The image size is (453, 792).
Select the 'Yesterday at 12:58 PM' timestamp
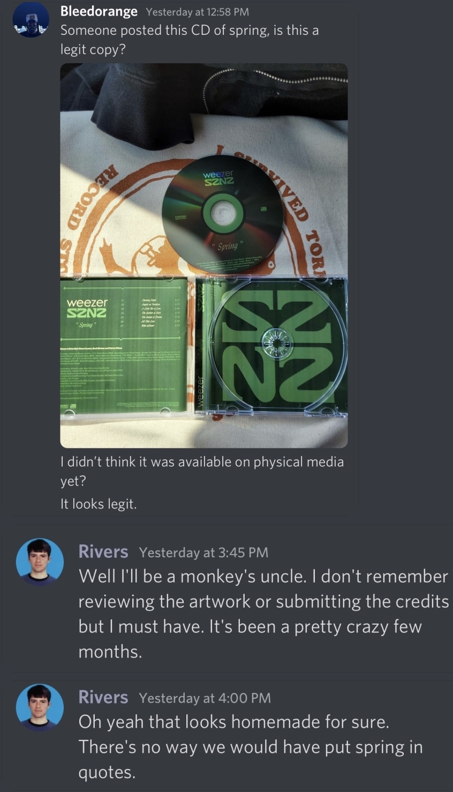tap(197, 12)
